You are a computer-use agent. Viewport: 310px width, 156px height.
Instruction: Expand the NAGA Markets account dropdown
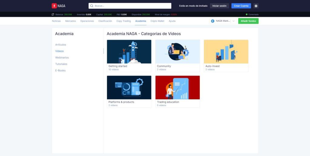point(233,21)
